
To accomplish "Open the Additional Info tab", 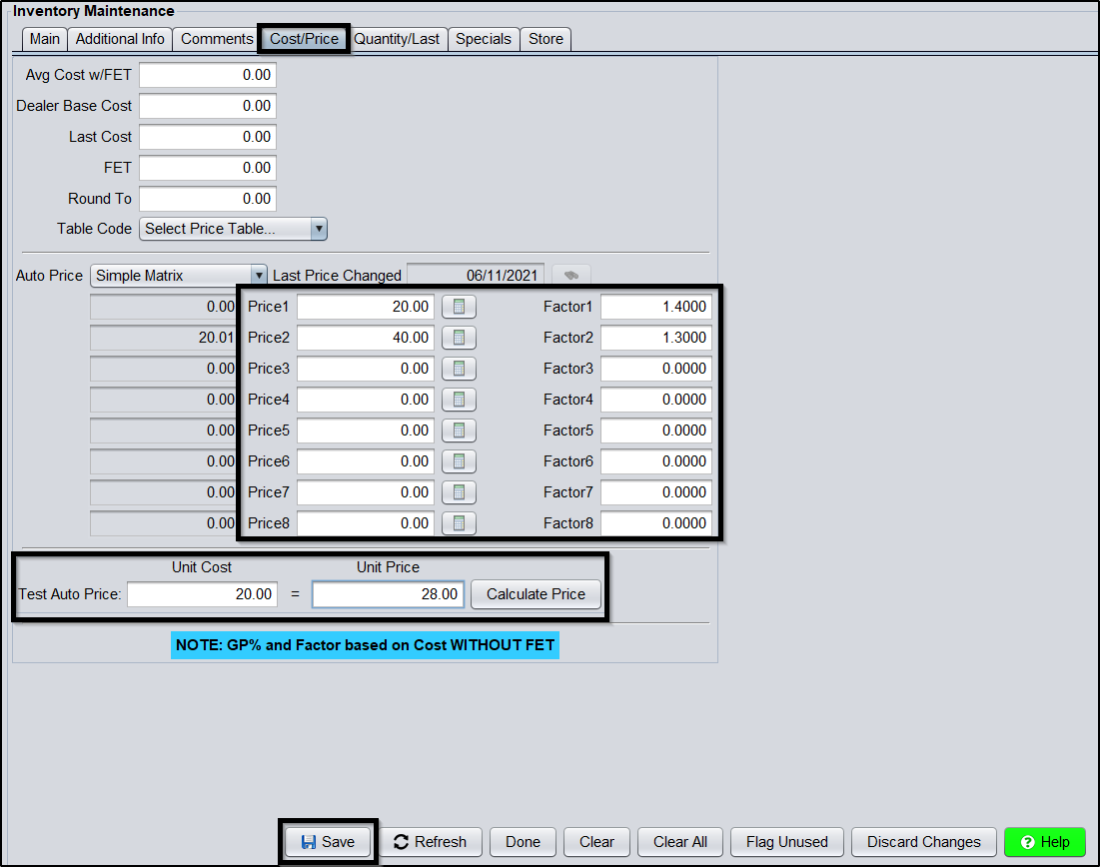I will (120, 39).
